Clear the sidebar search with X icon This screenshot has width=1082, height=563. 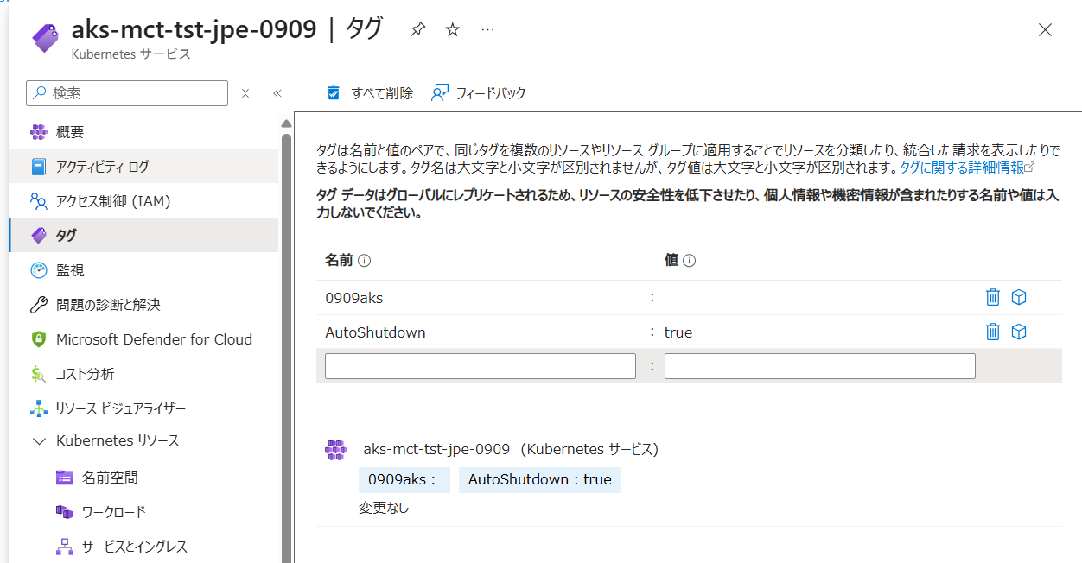tap(245, 93)
